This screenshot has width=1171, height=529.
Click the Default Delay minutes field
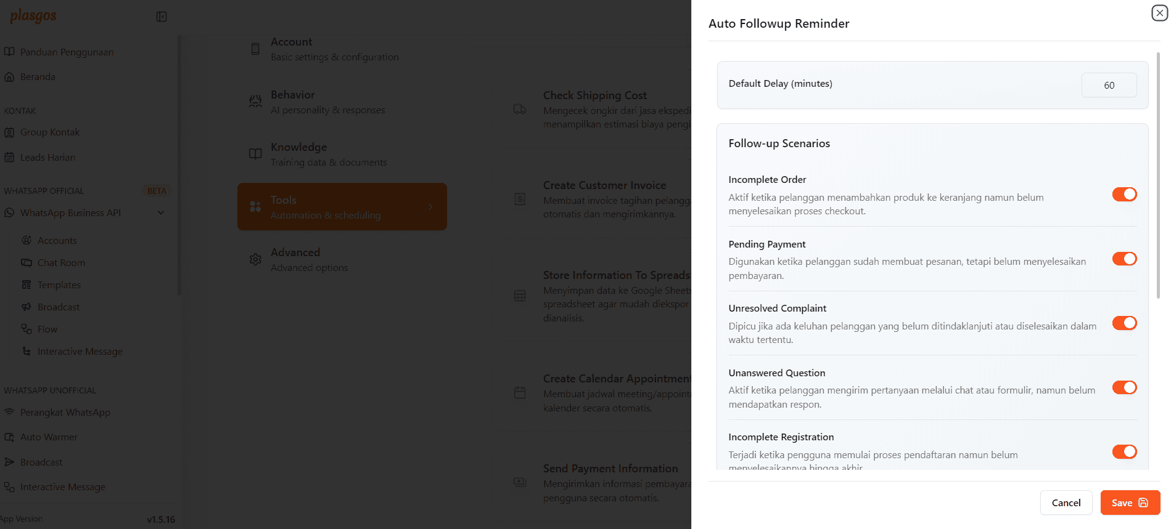click(x=1109, y=86)
